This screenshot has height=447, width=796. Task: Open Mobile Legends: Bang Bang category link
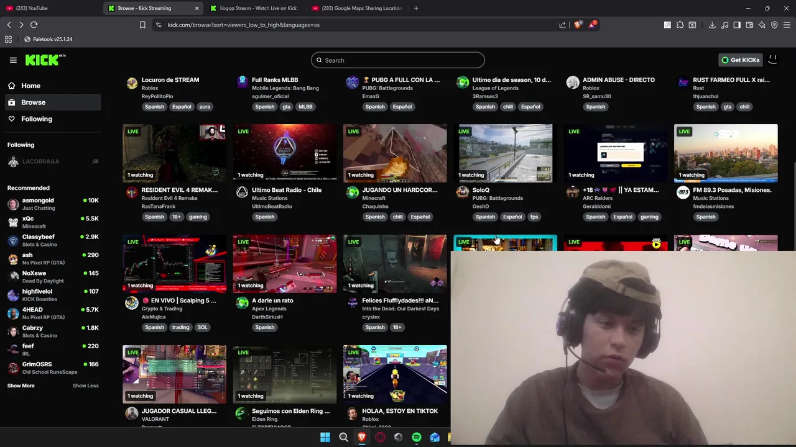[285, 88]
